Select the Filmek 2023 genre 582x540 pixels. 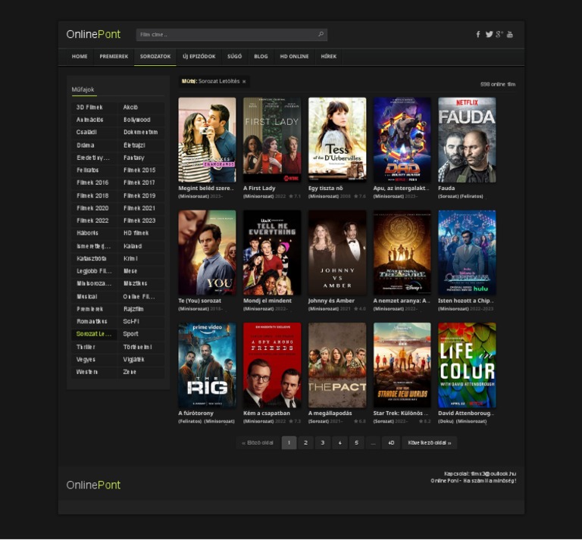pos(141,220)
